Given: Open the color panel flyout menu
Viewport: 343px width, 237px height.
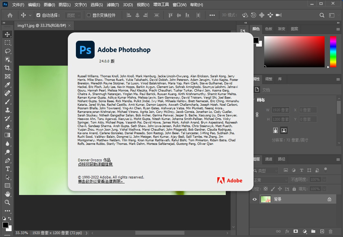Looking at the screenshot, I should pyautogui.click(x=338, y=29).
